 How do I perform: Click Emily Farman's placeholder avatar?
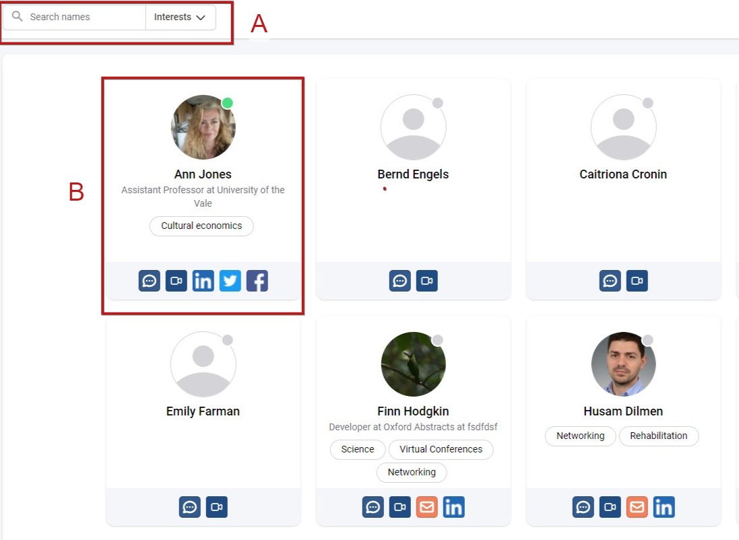pyautogui.click(x=203, y=364)
